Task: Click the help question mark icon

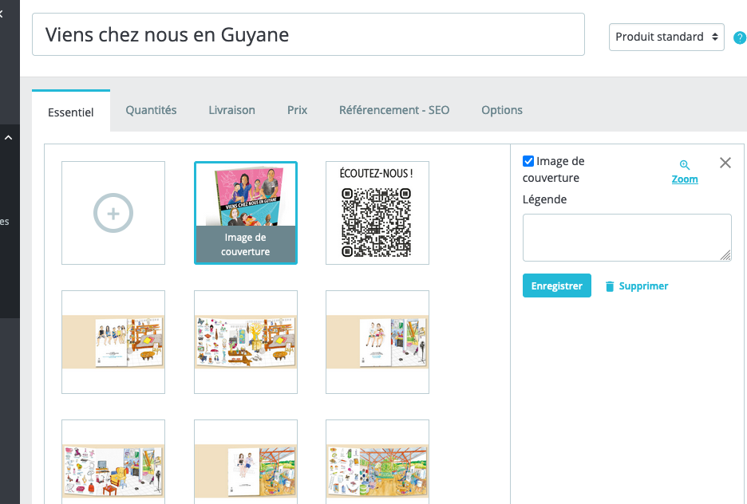Action: point(740,37)
